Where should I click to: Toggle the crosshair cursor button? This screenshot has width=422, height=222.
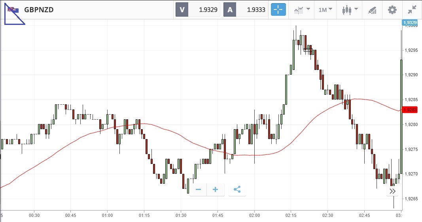point(278,10)
